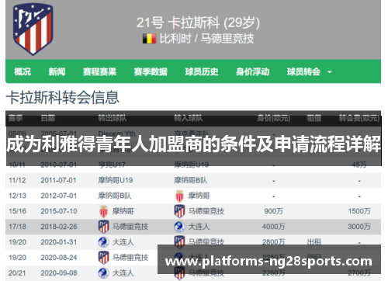Click the Atletico Madrid crest in header
This screenshot has height=281, width=388.
(33, 29)
